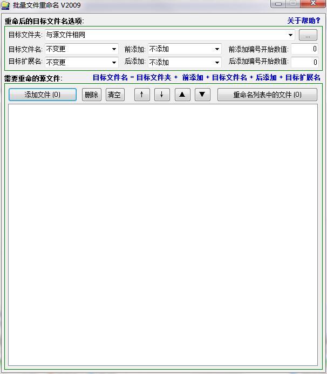Open the 前添加 dropdown list
327x374 pixels.
217,49
